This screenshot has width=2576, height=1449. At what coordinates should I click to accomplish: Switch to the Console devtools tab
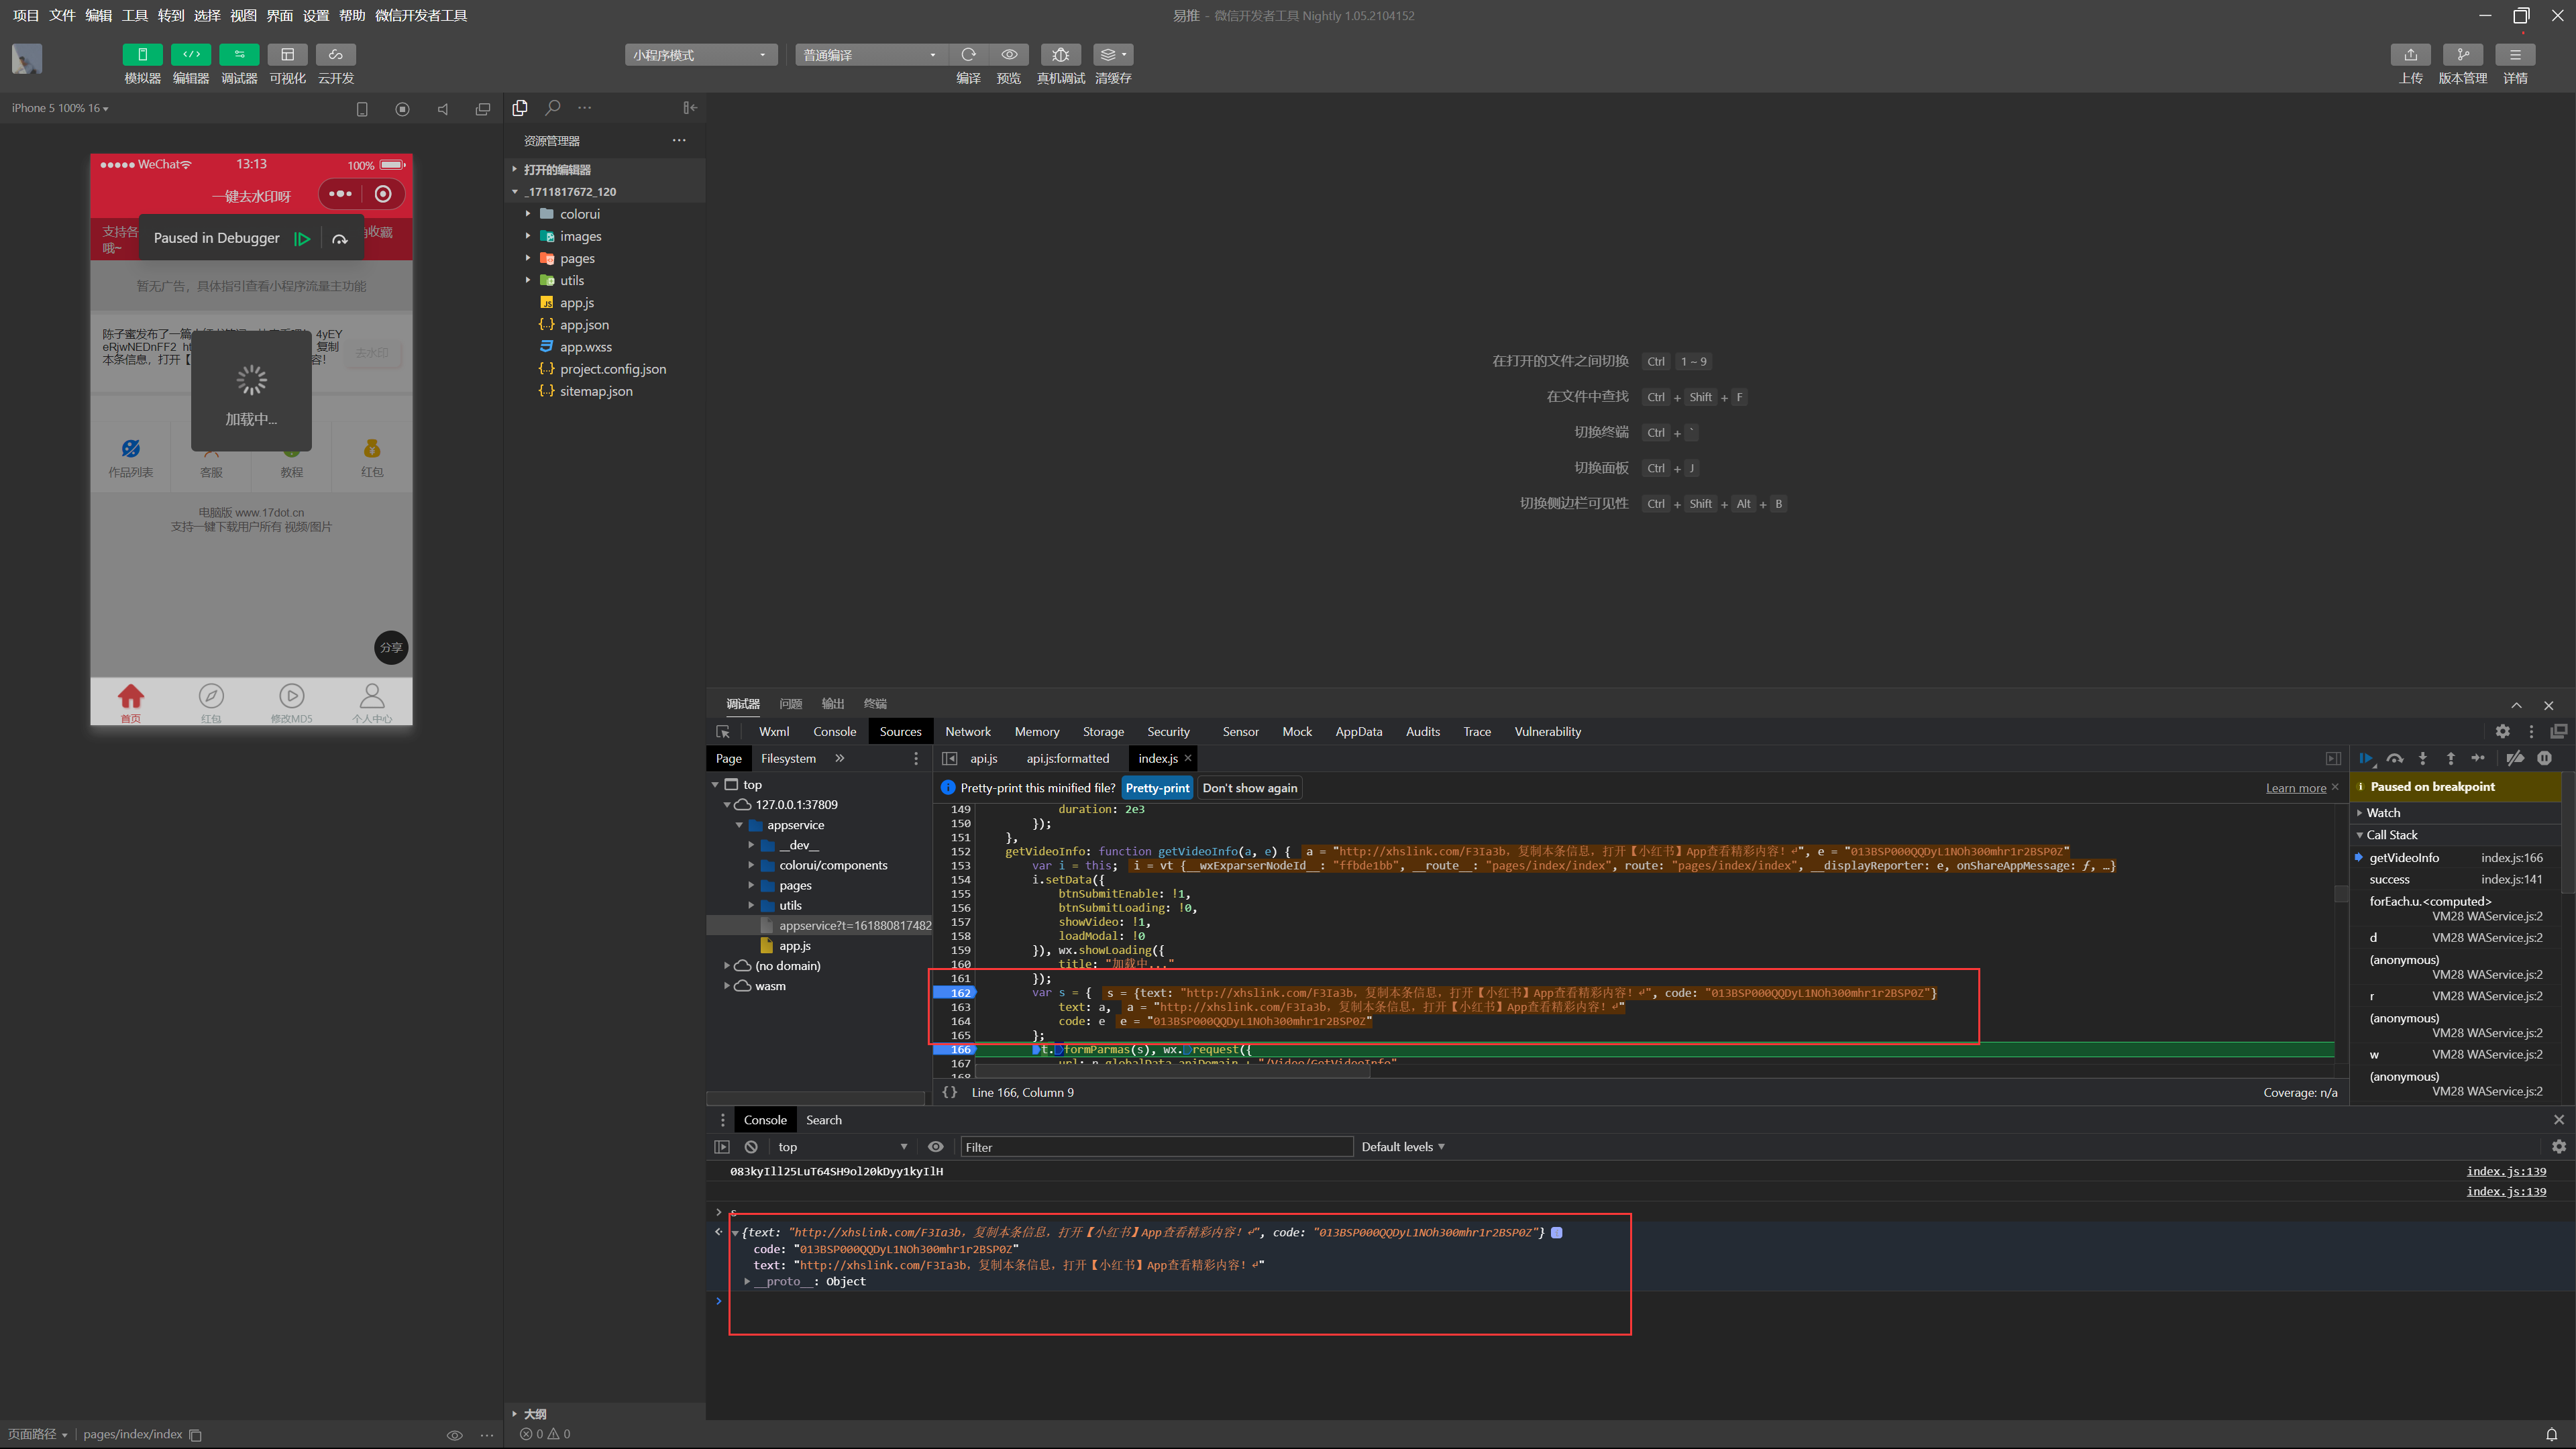point(834,731)
